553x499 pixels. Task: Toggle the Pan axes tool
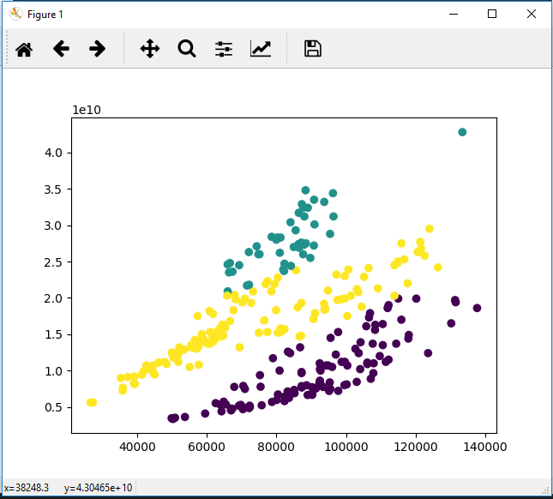[x=150, y=49]
